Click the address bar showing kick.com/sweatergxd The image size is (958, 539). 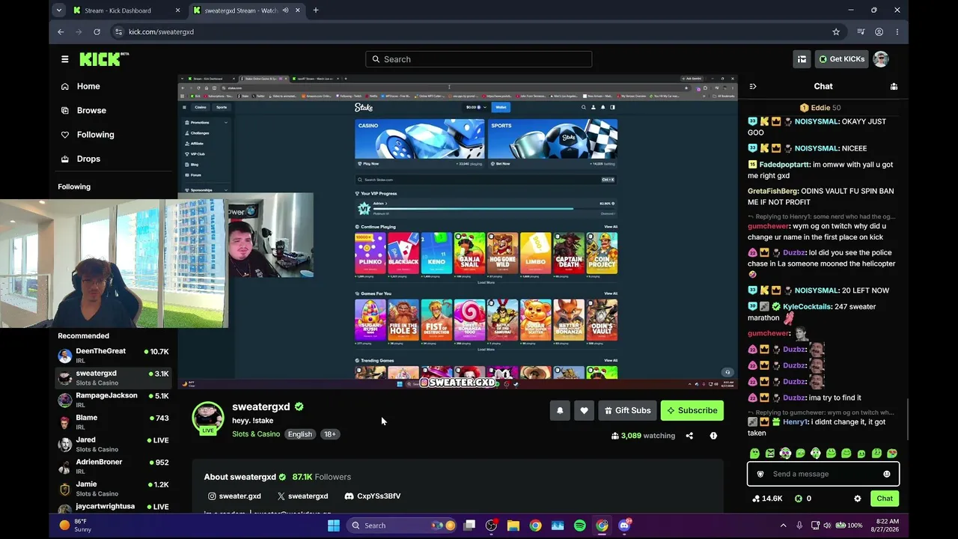coord(475,32)
